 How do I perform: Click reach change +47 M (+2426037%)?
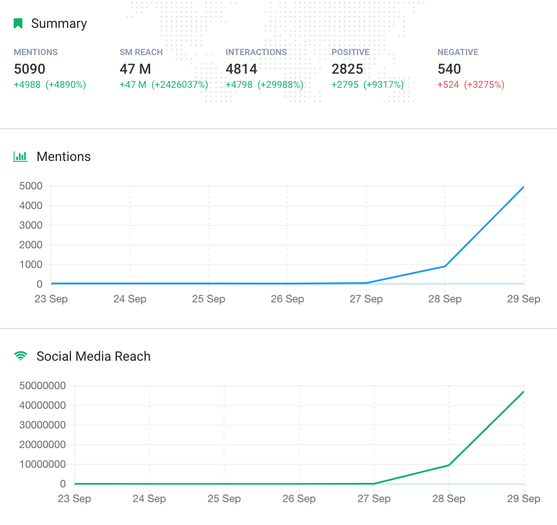tap(164, 85)
